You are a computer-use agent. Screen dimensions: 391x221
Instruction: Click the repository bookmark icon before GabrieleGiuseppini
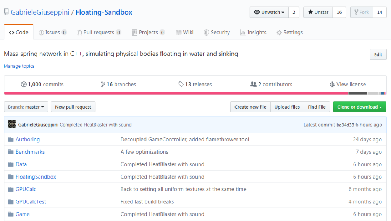pos(6,11)
